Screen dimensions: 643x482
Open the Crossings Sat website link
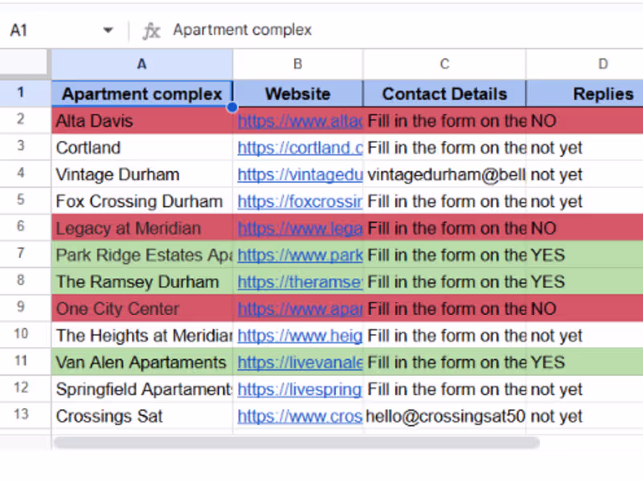pyautogui.click(x=300, y=416)
